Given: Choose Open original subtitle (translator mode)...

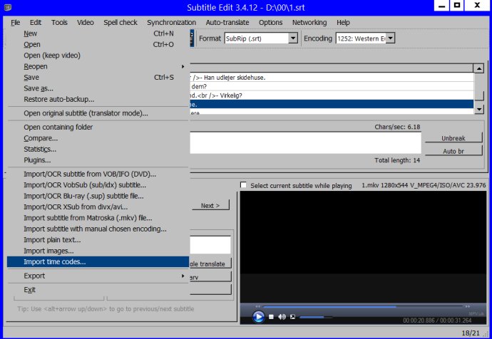Looking at the screenshot, I should coord(98,113).
